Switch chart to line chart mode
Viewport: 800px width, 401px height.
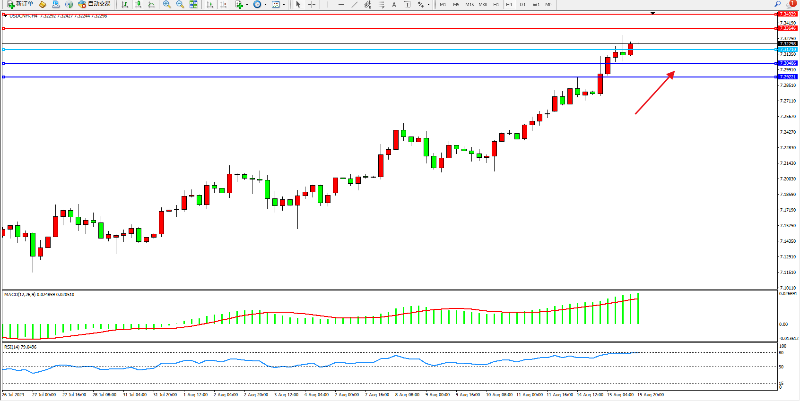coord(151,4)
